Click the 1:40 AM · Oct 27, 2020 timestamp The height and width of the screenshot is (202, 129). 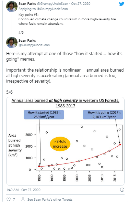(x=23, y=190)
